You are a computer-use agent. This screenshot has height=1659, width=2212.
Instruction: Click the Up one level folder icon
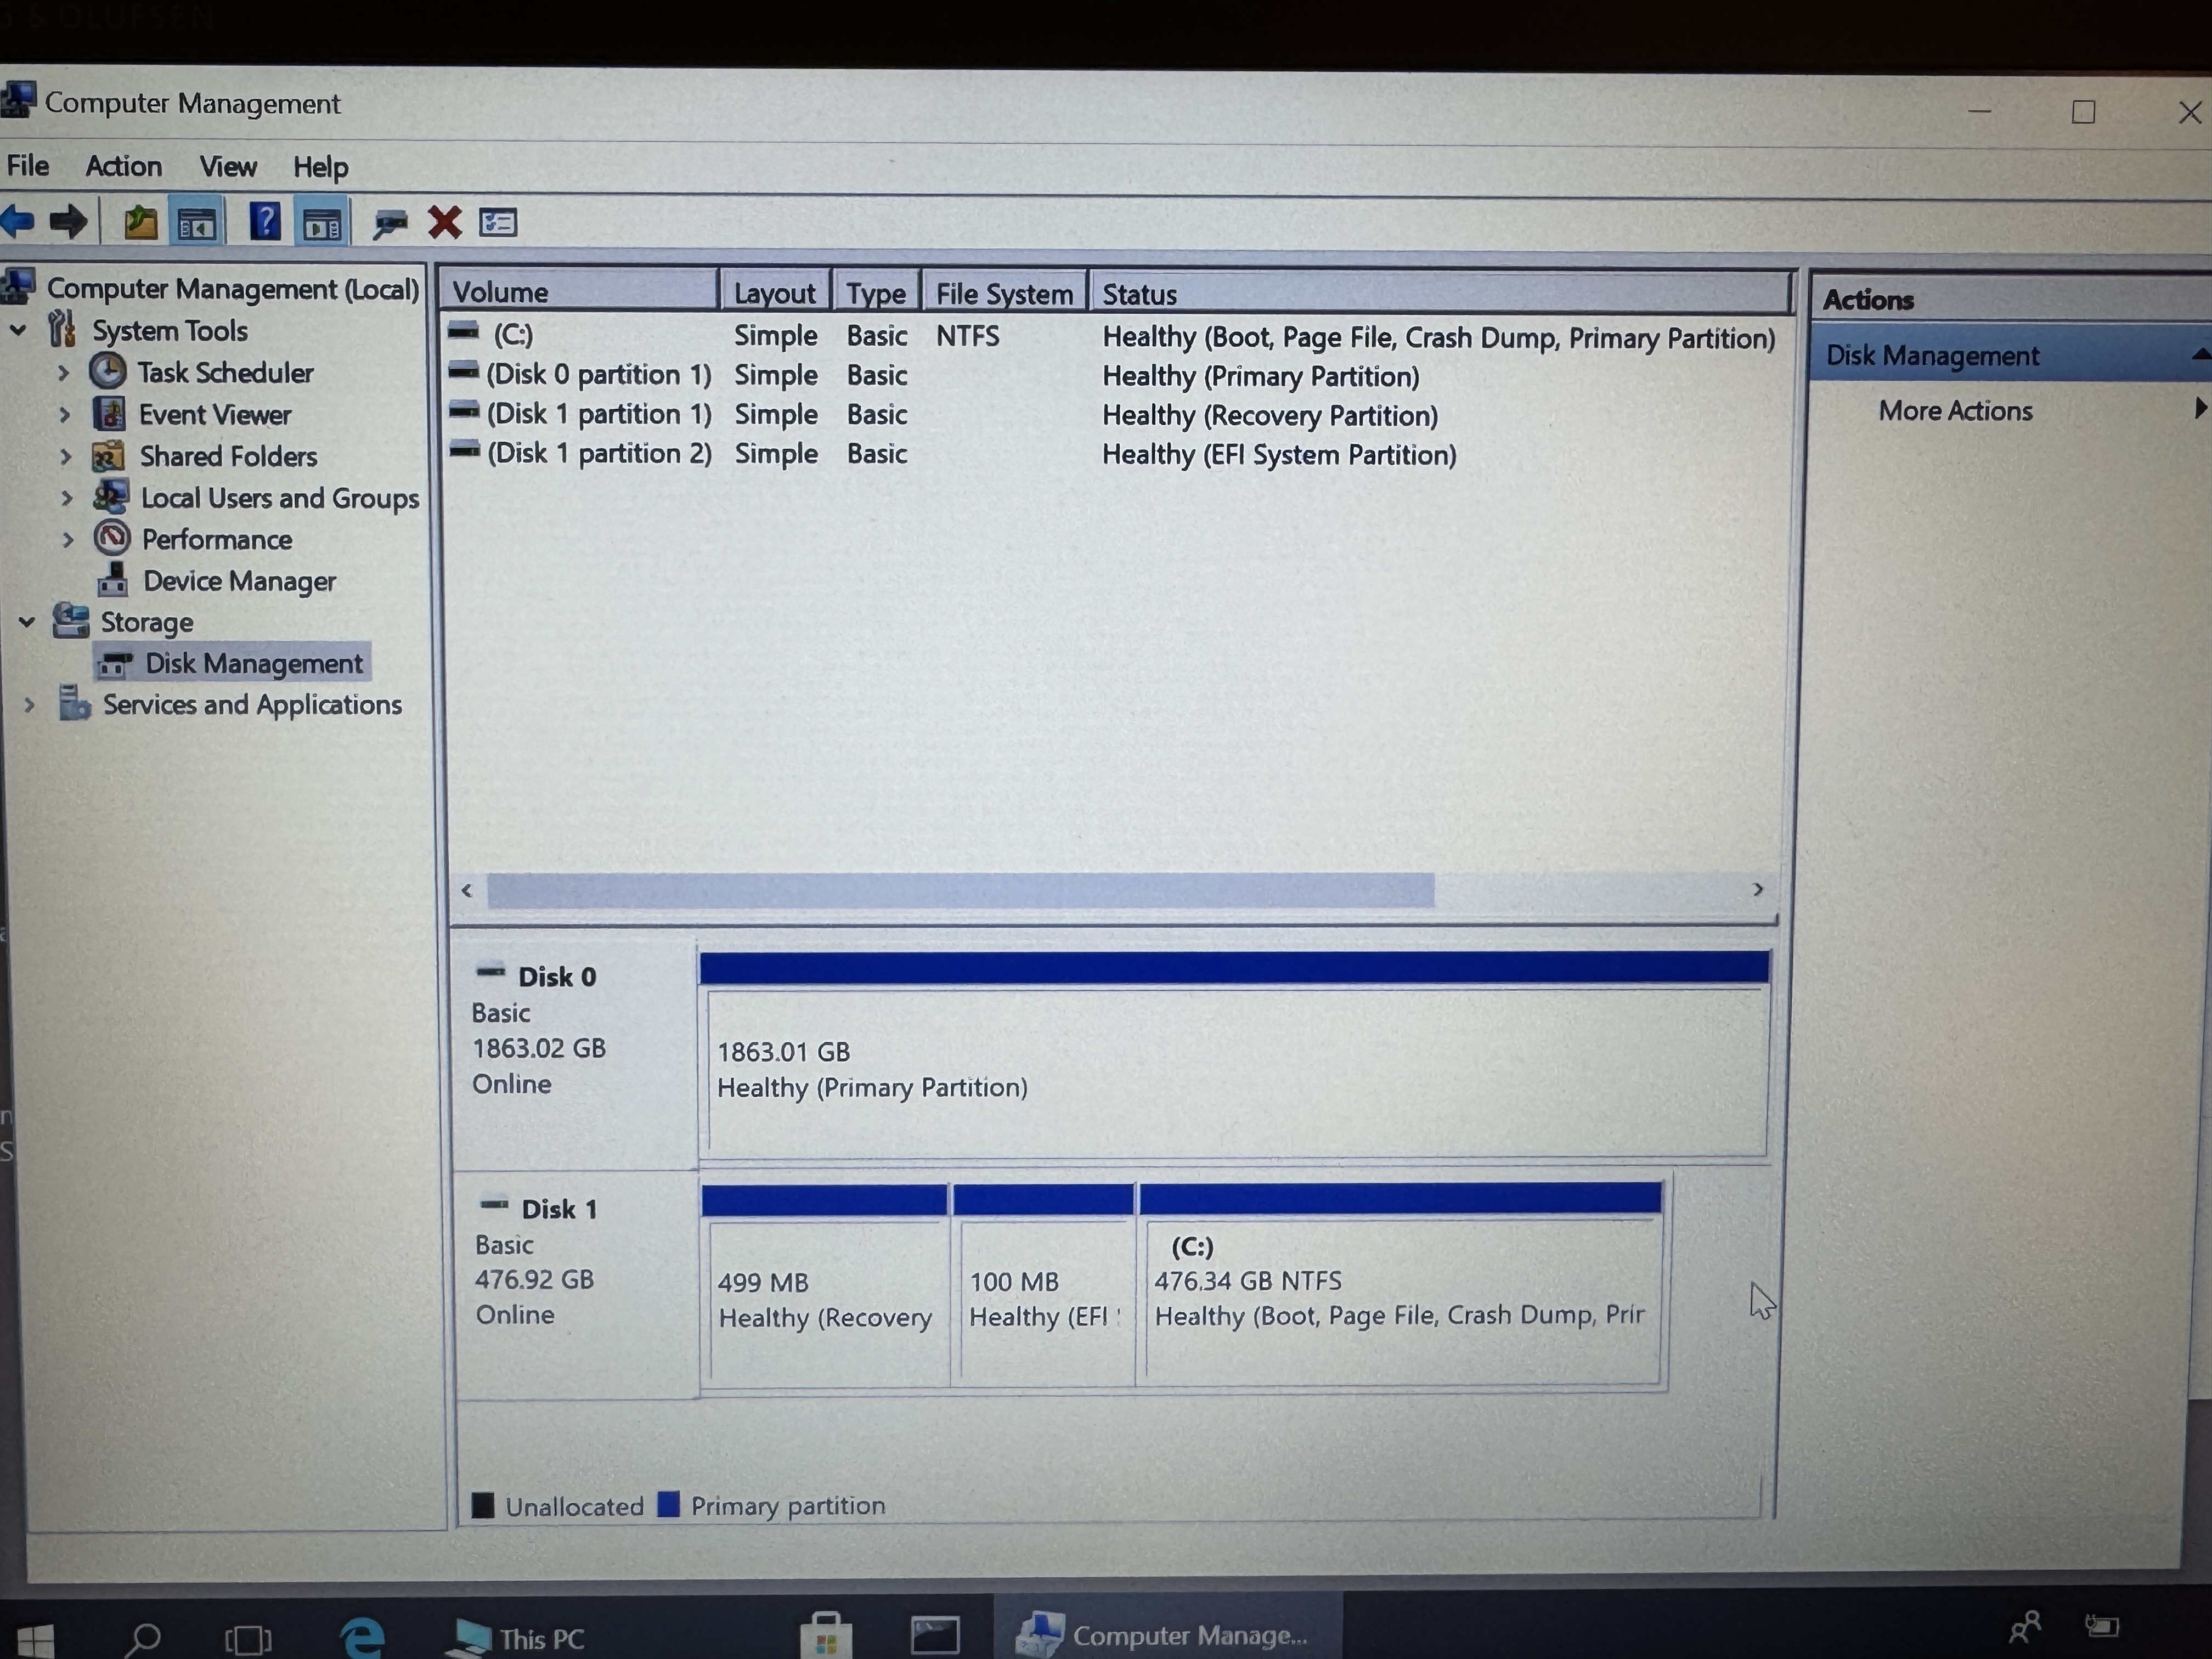[140, 222]
